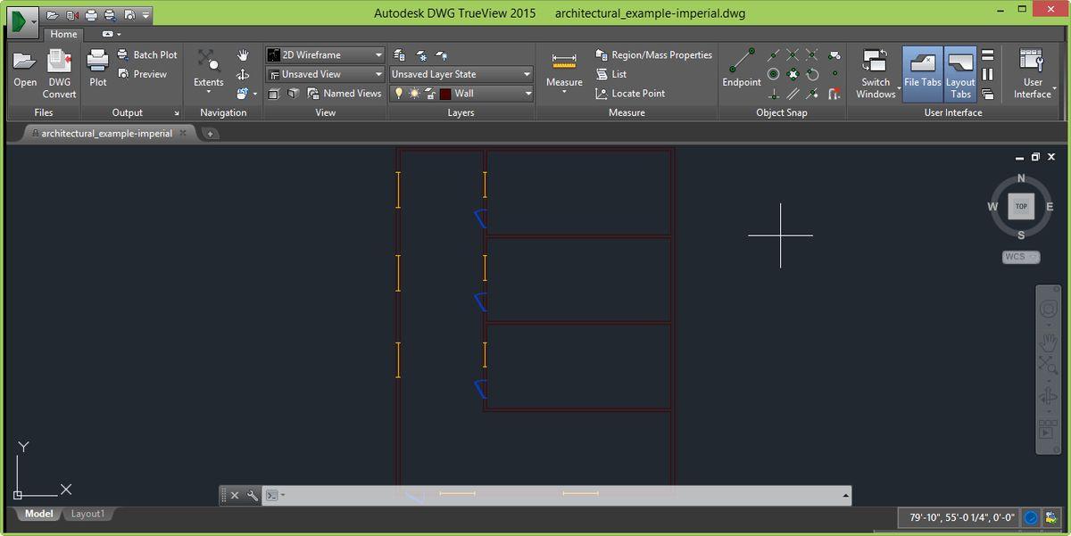Select the Home ribbon tab
The height and width of the screenshot is (536, 1071).
click(63, 34)
